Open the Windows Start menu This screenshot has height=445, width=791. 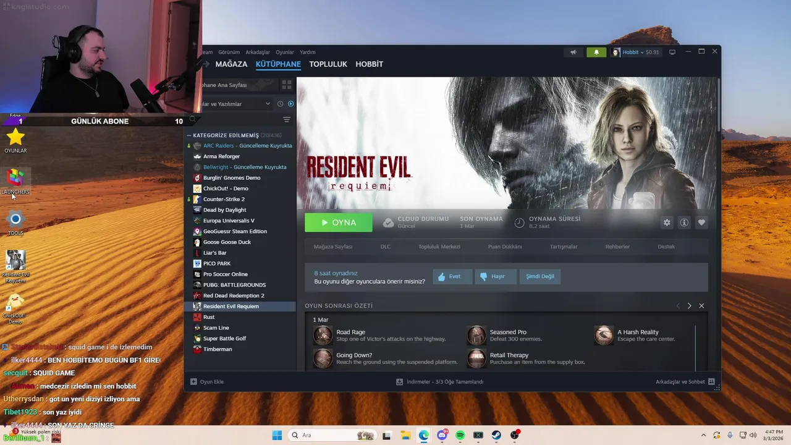pos(277,435)
